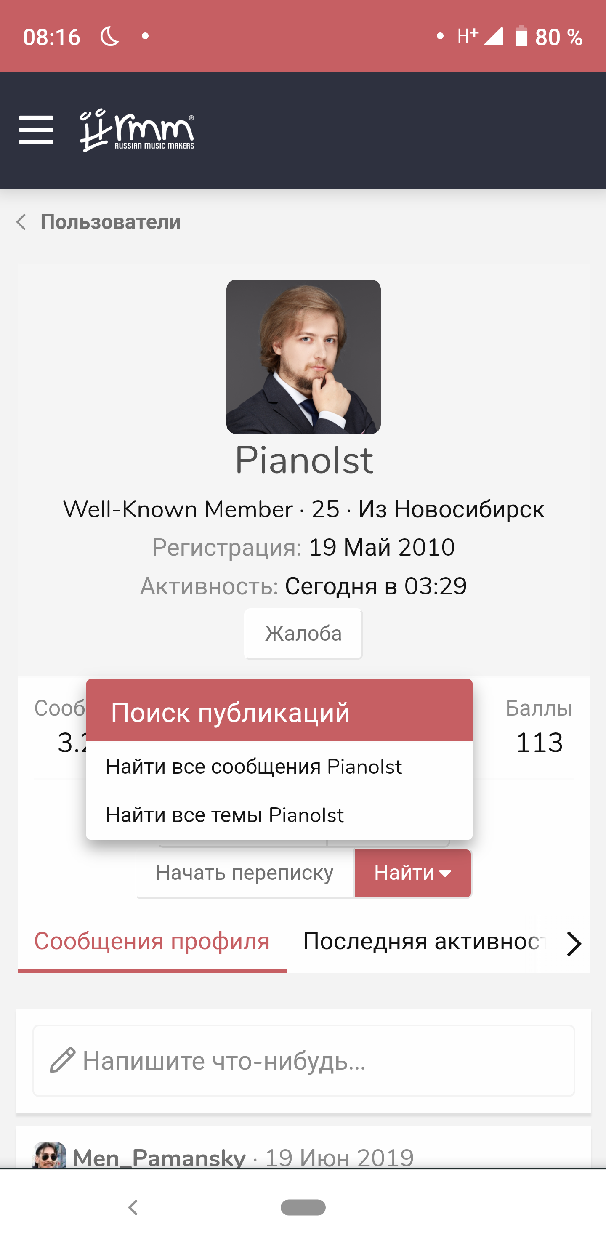Viewport: 606px width, 1246px height.
Task: Open the hamburger navigation menu
Action: pos(36,130)
